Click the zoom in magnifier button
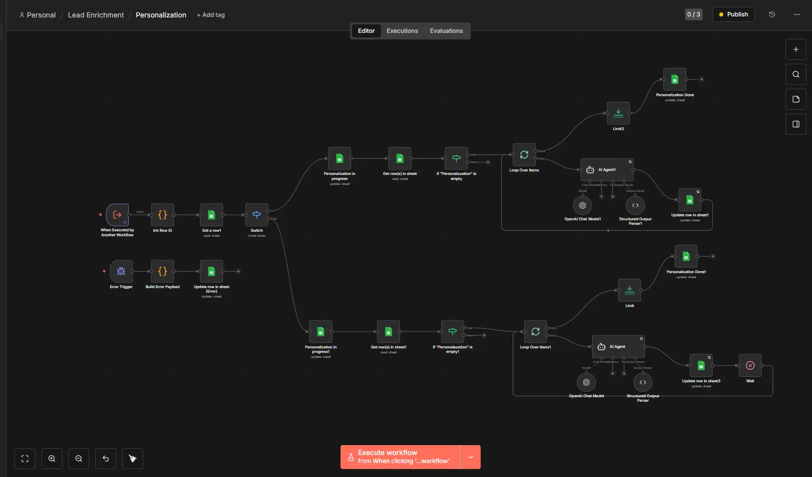This screenshot has width=812, height=477. (x=52, y=459)
